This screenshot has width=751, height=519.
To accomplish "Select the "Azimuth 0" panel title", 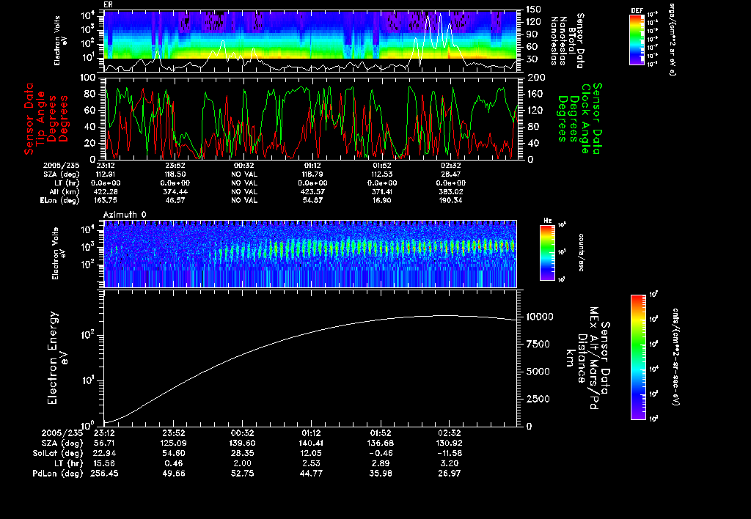I will tap(126, 213).
